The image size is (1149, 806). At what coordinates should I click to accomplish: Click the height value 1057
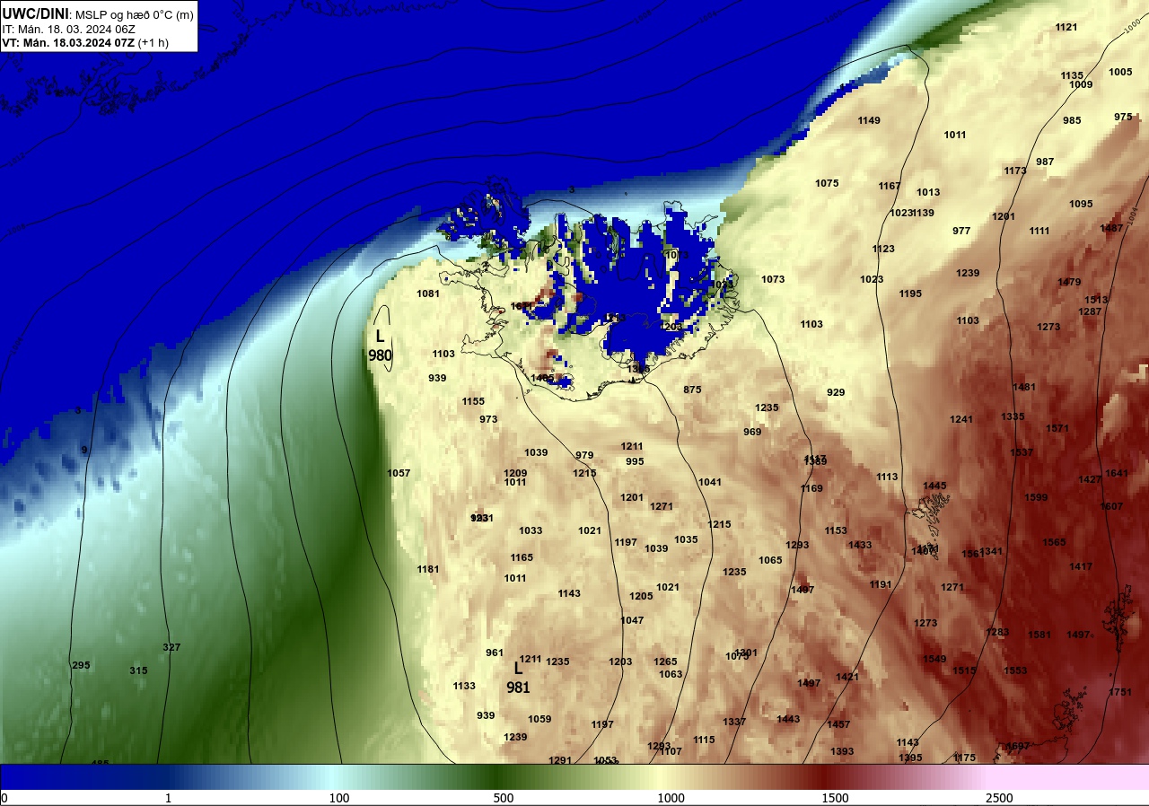point(399,473)
